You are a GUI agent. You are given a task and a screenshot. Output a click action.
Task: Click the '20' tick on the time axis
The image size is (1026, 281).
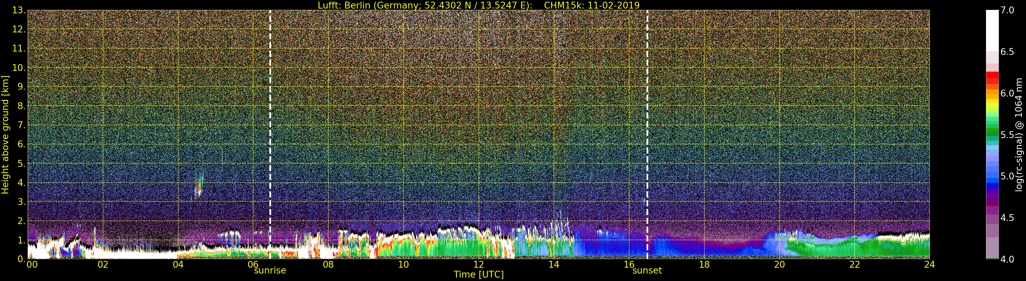point(780,264)
